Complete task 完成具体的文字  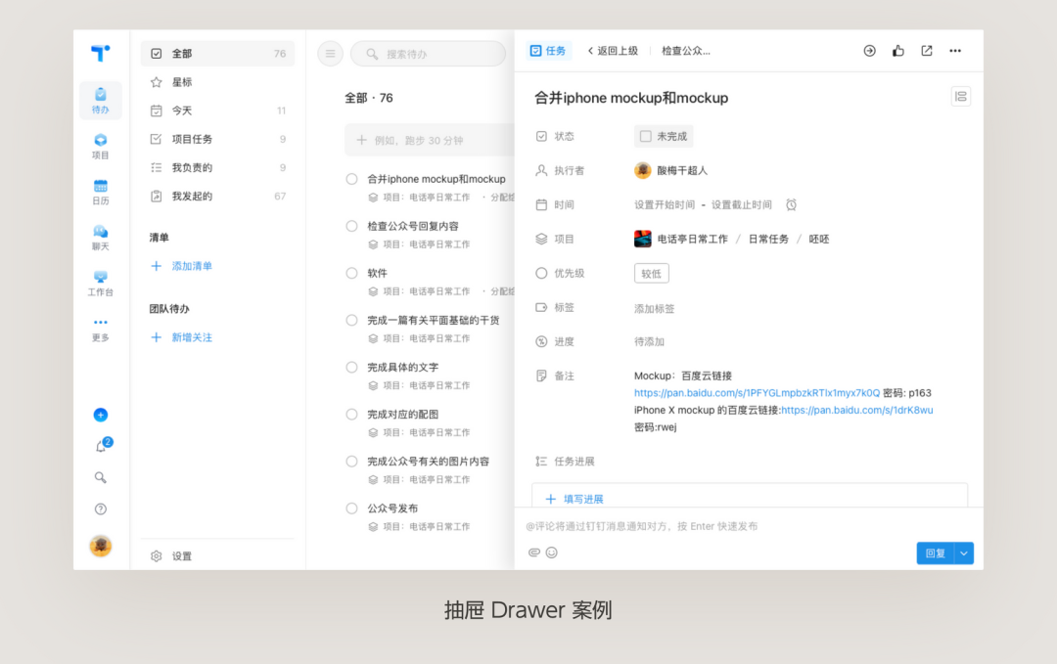click(352, 368)
